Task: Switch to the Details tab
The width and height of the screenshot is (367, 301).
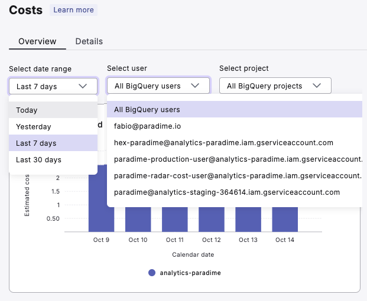Action: tap(89, 41)
